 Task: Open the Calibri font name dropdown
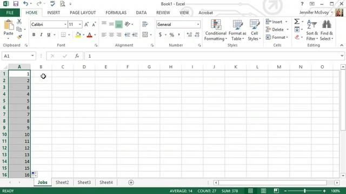pyautogui.click(x=65, y=24)
